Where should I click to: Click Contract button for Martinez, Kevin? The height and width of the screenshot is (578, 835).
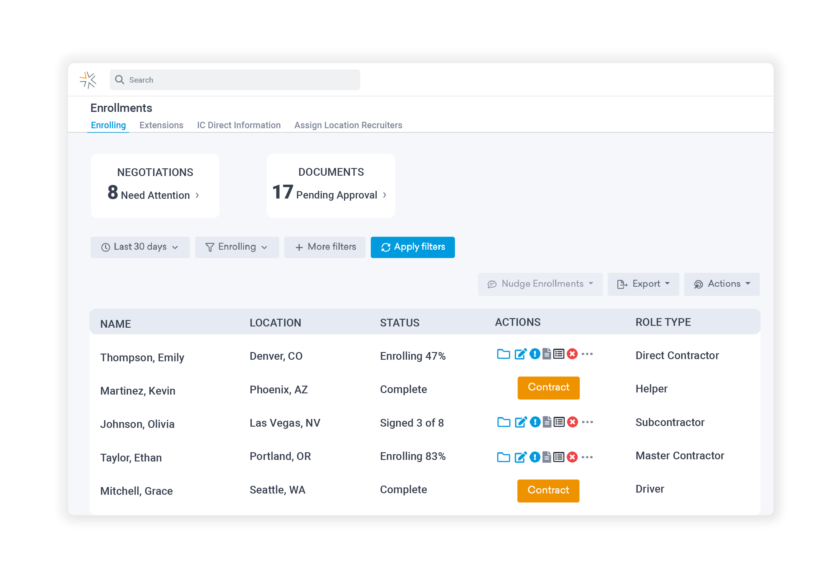(x=548, y=387)
